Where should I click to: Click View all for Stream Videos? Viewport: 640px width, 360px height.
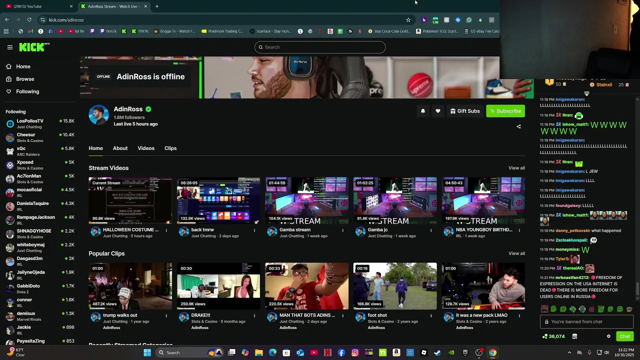pos(516,168)
